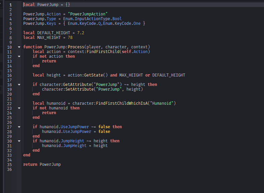Click the value 78 of MAX_HEIGHT
The width and height of the screenshot is (264, 193).
coord(70,37)
